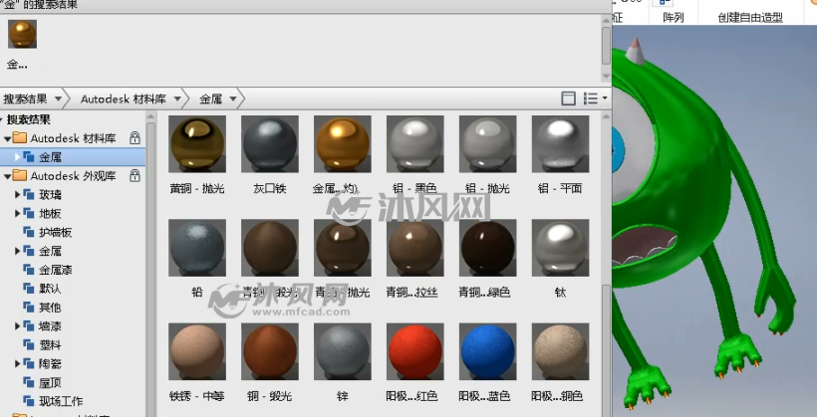Toggle the library panel view icon

[x=569, y=98]
